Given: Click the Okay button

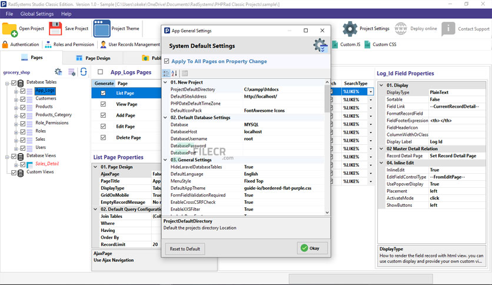Looking at the screenshot, I should click(x=313, y=248).
